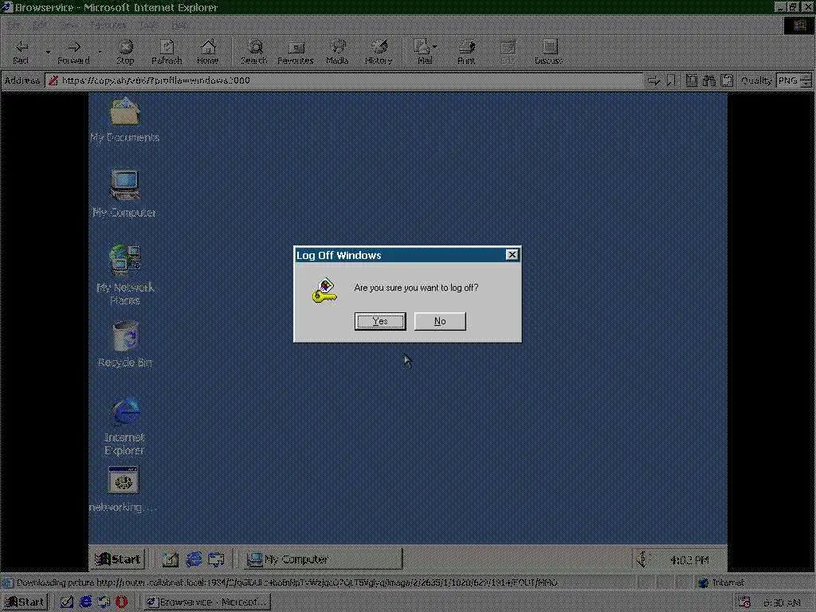Click the Back toolbar button
816x612 pixels.
(21, 52)
